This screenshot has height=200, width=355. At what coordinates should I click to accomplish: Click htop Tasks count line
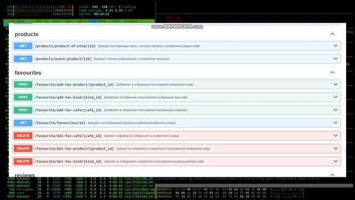[x=107, y=7]
